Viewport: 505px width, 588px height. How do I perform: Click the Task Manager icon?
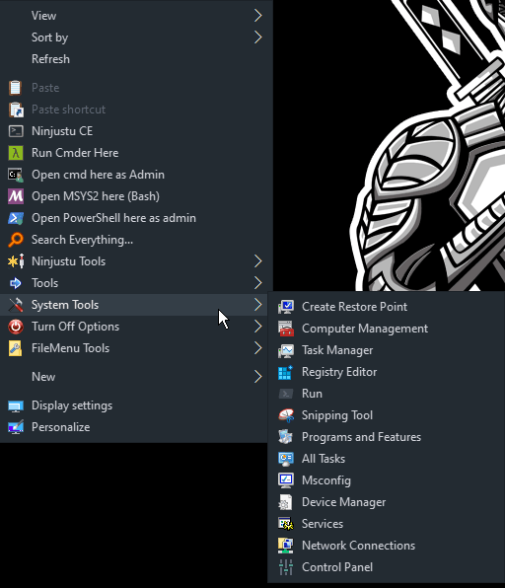(x=286, y=350)
